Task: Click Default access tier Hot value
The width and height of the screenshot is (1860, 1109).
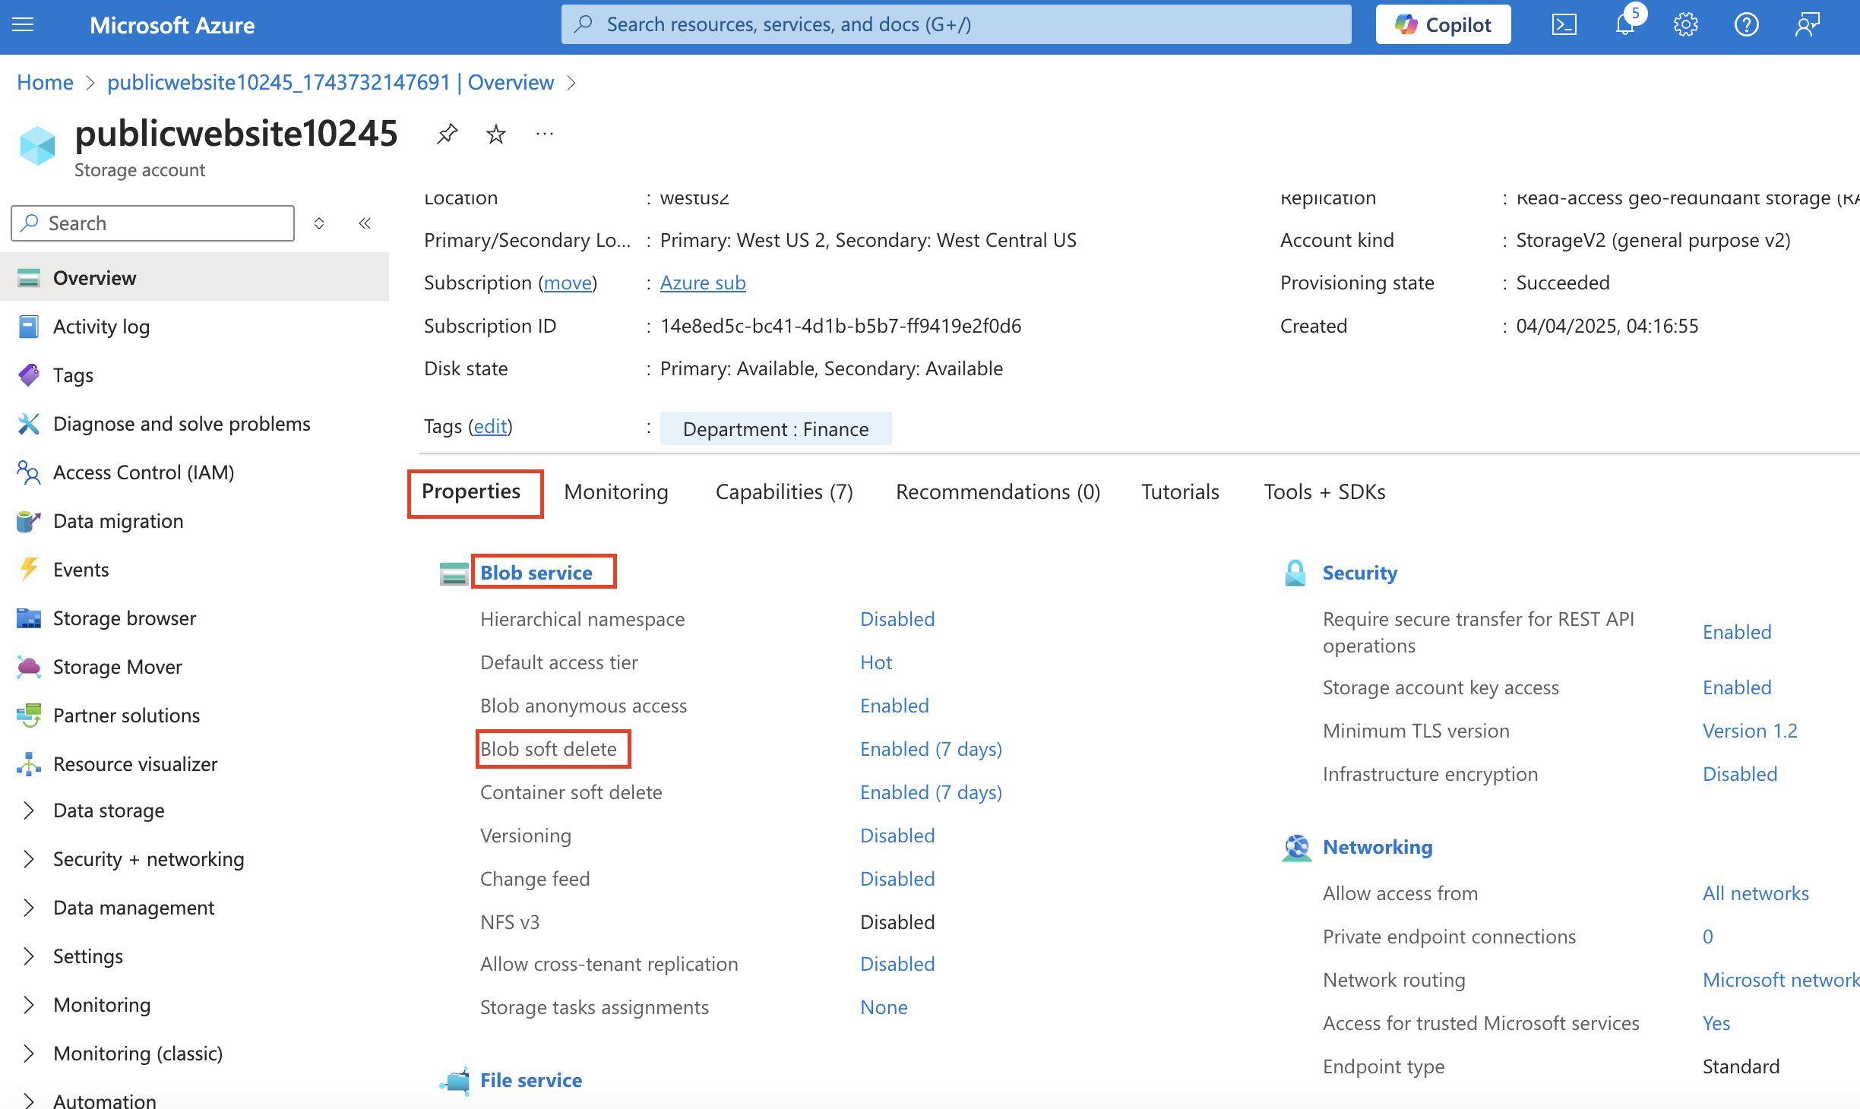Action: 876,662
